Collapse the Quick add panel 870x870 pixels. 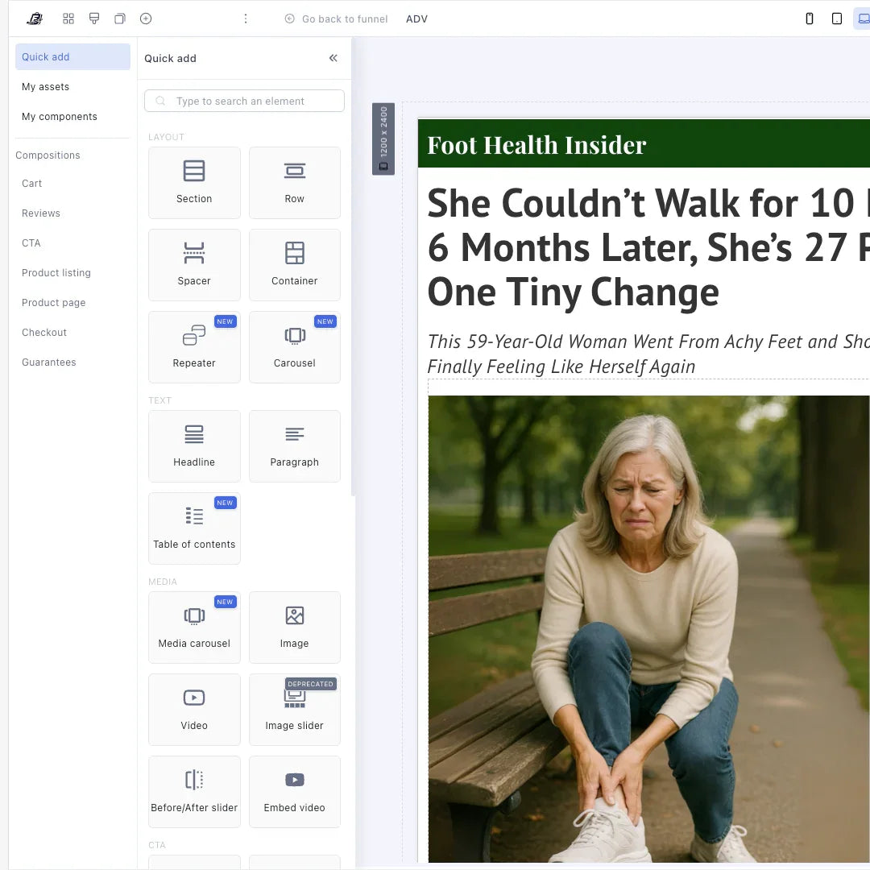[333, 58]
